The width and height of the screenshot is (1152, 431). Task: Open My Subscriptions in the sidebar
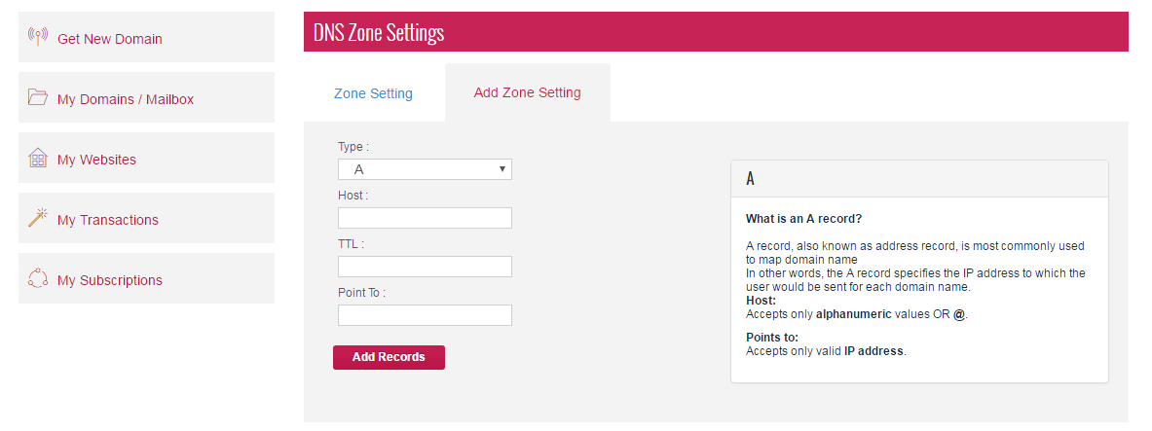pyautogui.click(x=109, y=280)
